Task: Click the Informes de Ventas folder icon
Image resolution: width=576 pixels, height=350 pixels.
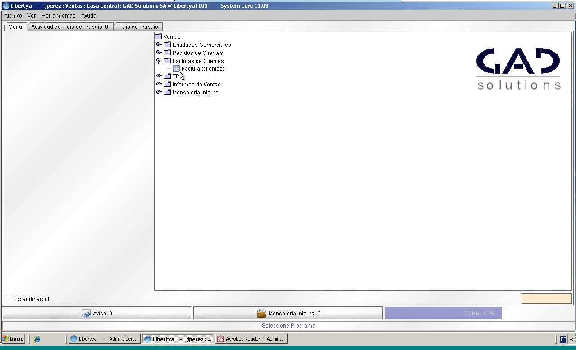Action: pyautogui.click(x=167, y=84)
